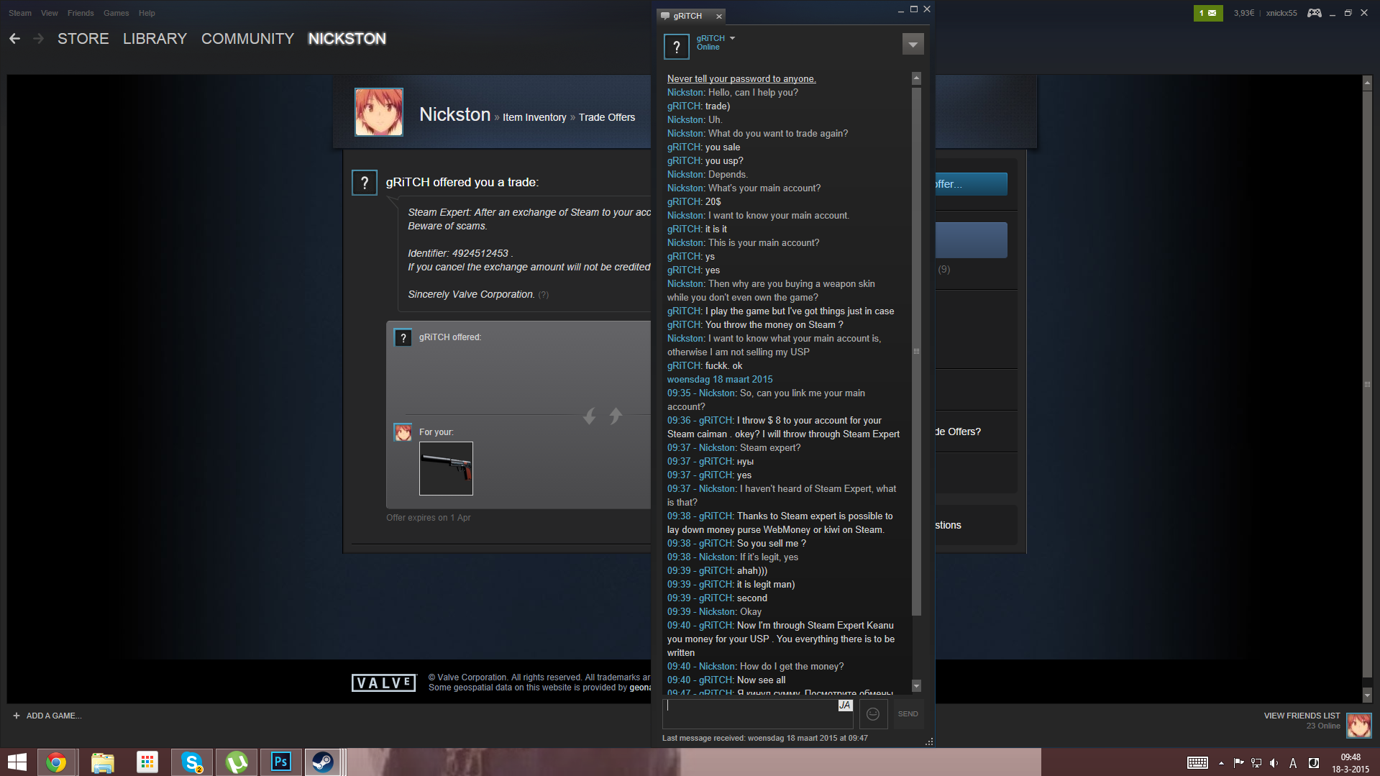Click the add a game plus icon
The width and height of the screenshot is (1380, 776).
click(x=16, y=716)
